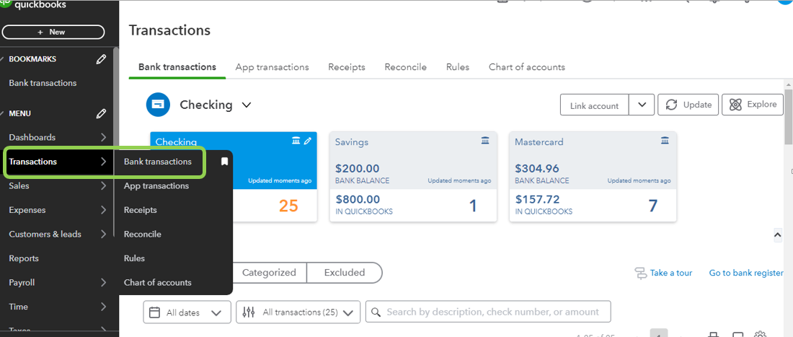Viewport: 793px width, 337px height.
Task: Click the Update refresh button
Action: coord(688,105)
